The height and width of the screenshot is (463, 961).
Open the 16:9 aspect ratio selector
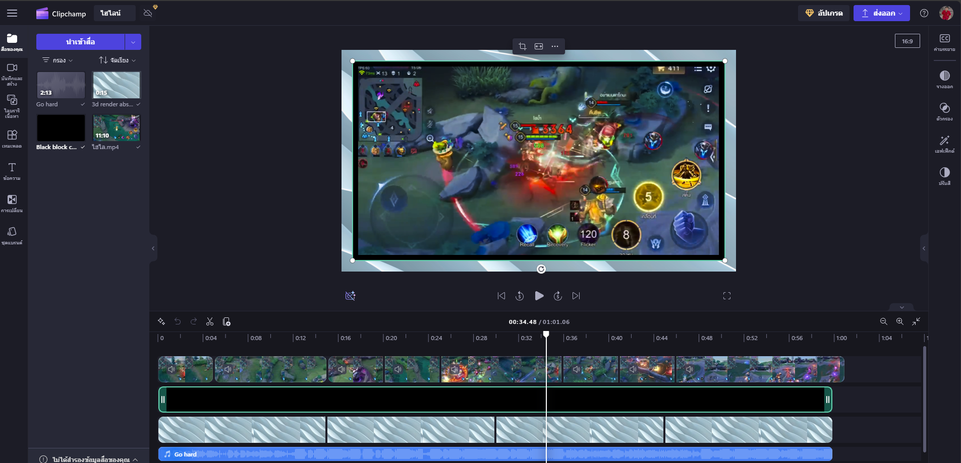click(907, 41)
